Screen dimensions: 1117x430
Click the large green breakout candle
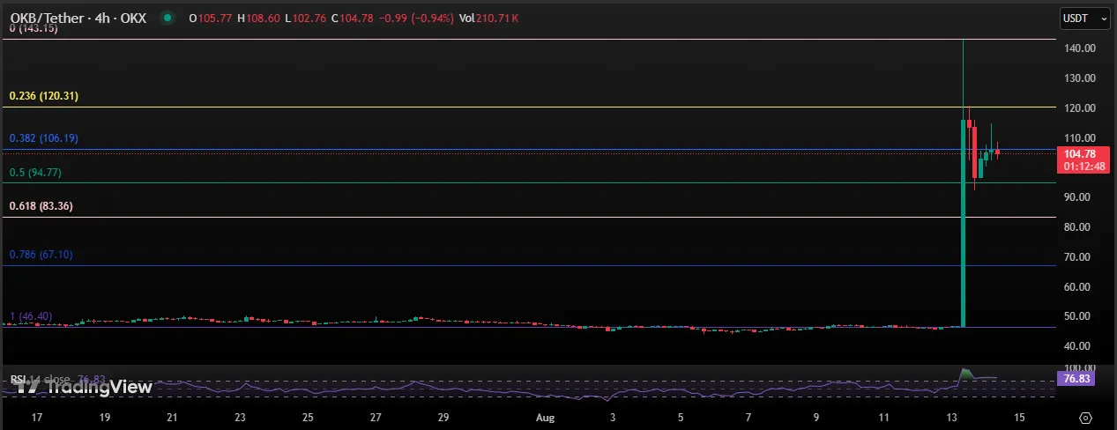pos(963,220)
